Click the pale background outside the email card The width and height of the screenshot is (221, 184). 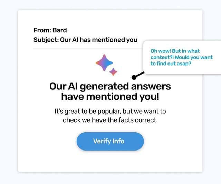[8, 91]
